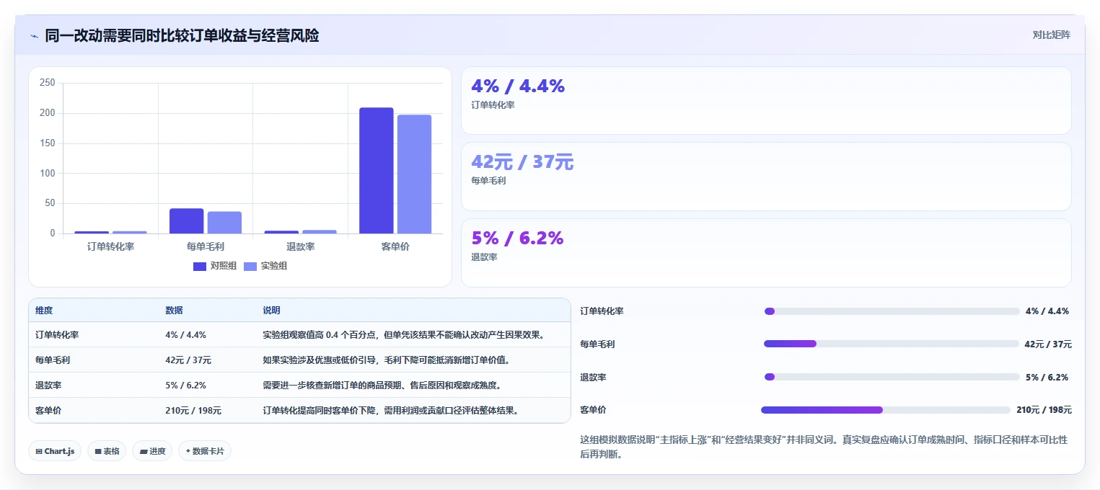Open the 42元 / 37元 stat card
This screenshot has height=490, width=1100.
(766, 177)
